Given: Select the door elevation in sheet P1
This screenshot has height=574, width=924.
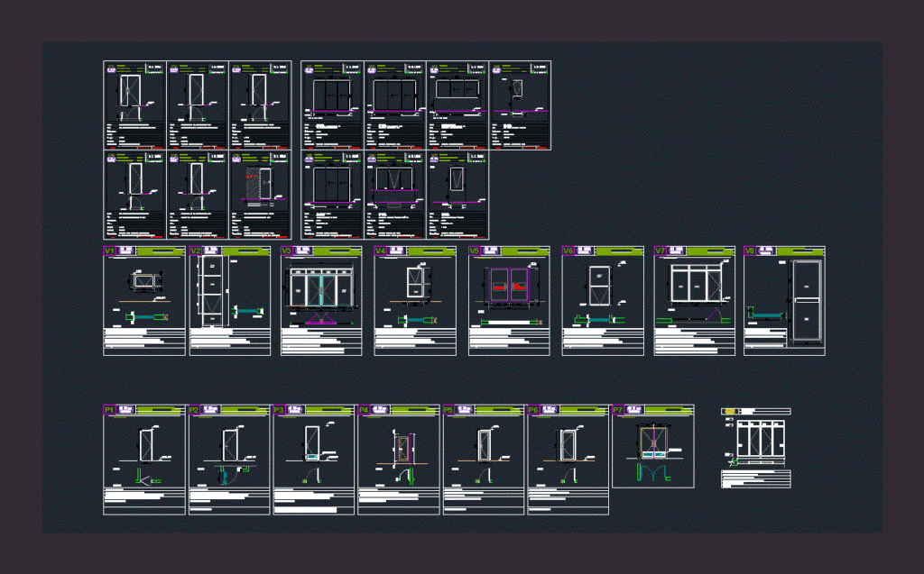Looking at the screenshot, I should click(146, 446).
